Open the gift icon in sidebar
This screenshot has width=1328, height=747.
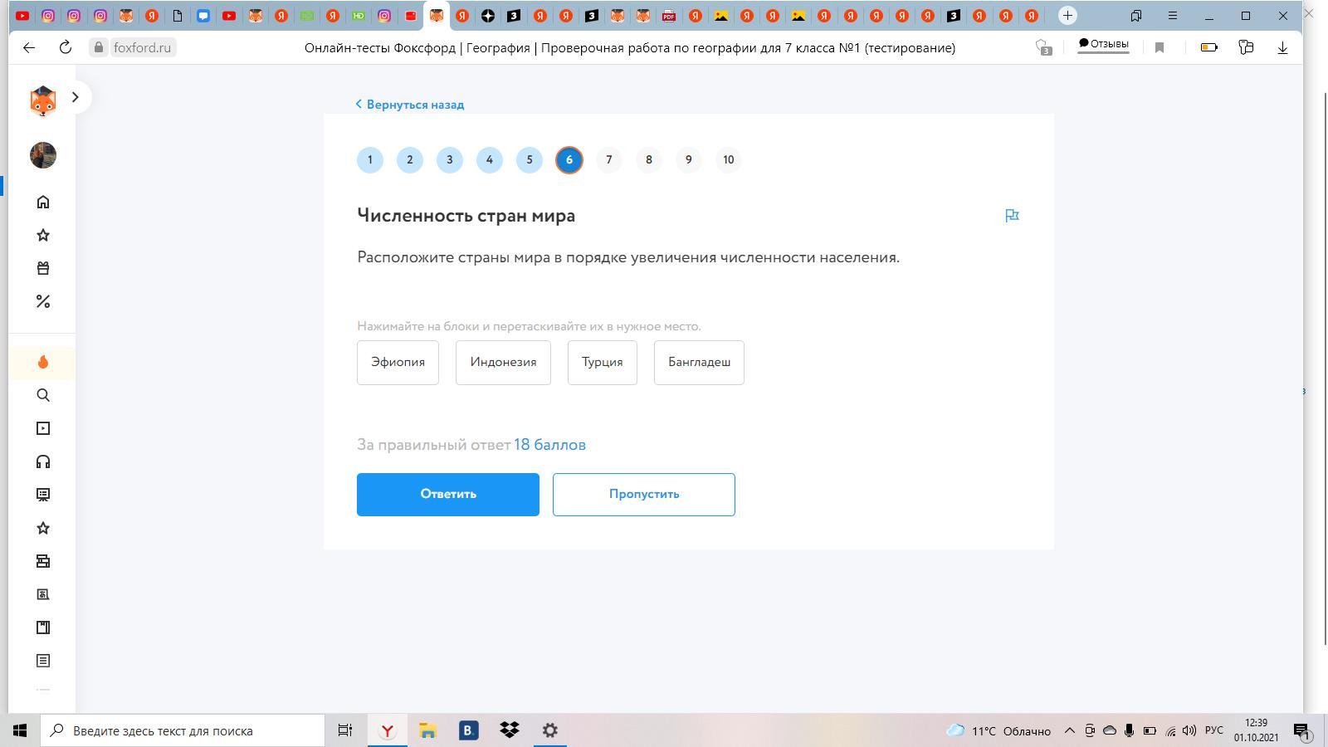pos(43,268)
